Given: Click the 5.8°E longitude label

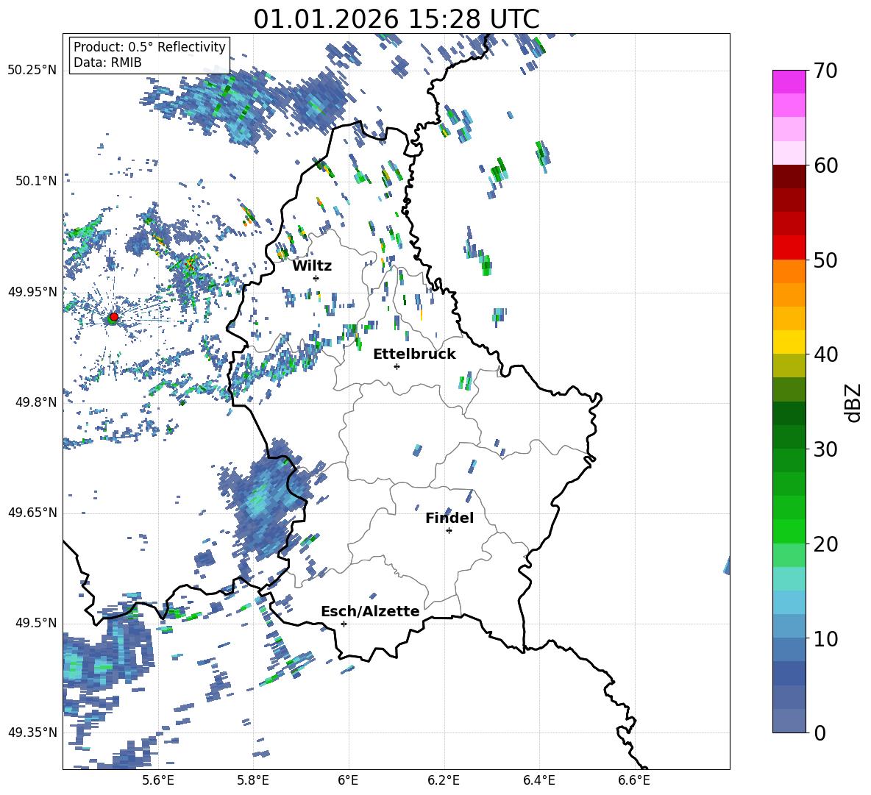Looking at the screenshot, I should (x=253, y=780).
